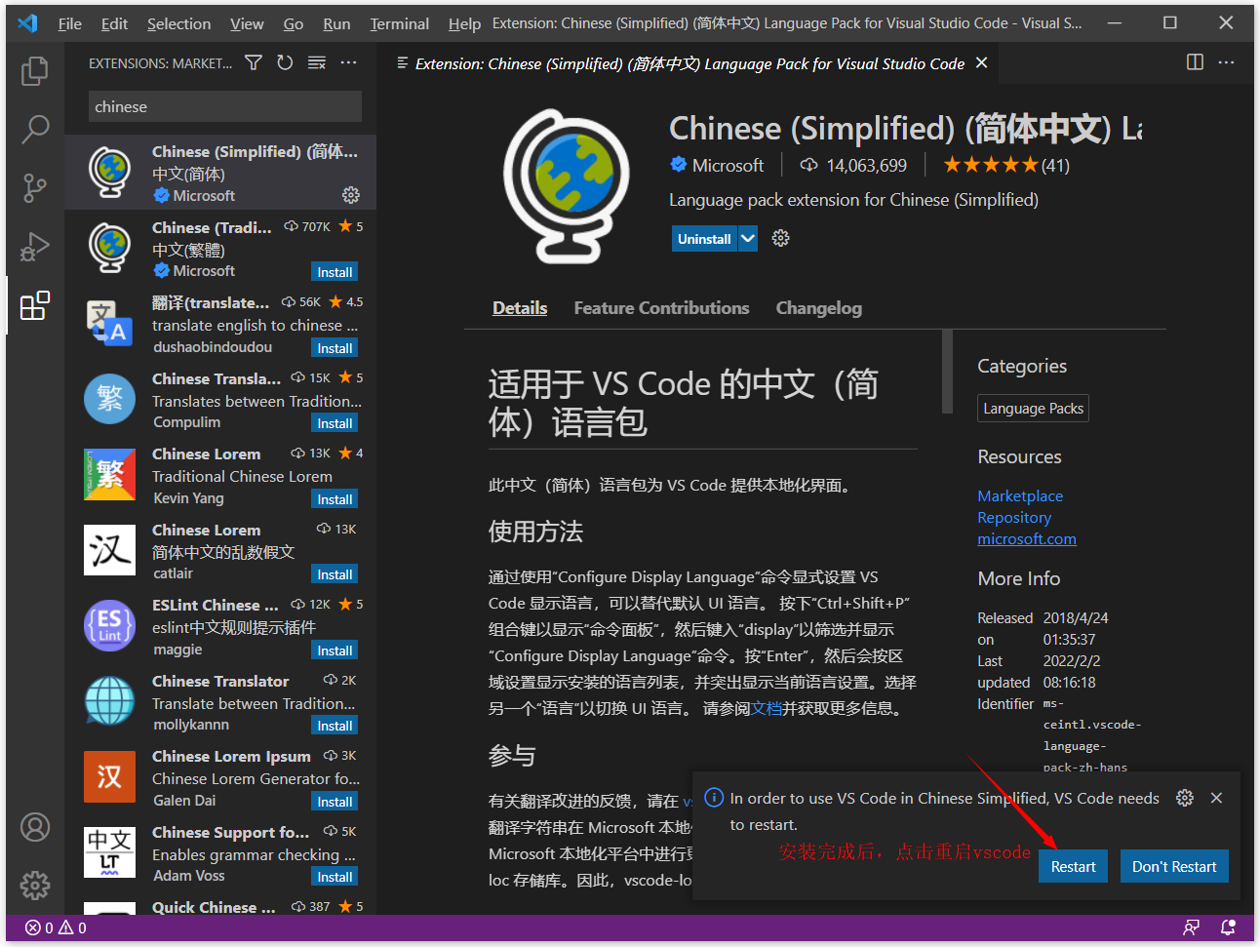Install Chinese (Traditional) language pack
Viewport: 1260px width, 947px height.
(x=335, y=272)
